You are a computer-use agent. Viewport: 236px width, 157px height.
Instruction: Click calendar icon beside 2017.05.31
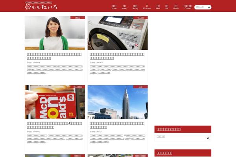point(90,131)
